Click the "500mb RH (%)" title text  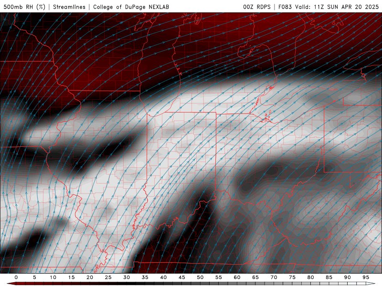[x=24, y=7]
